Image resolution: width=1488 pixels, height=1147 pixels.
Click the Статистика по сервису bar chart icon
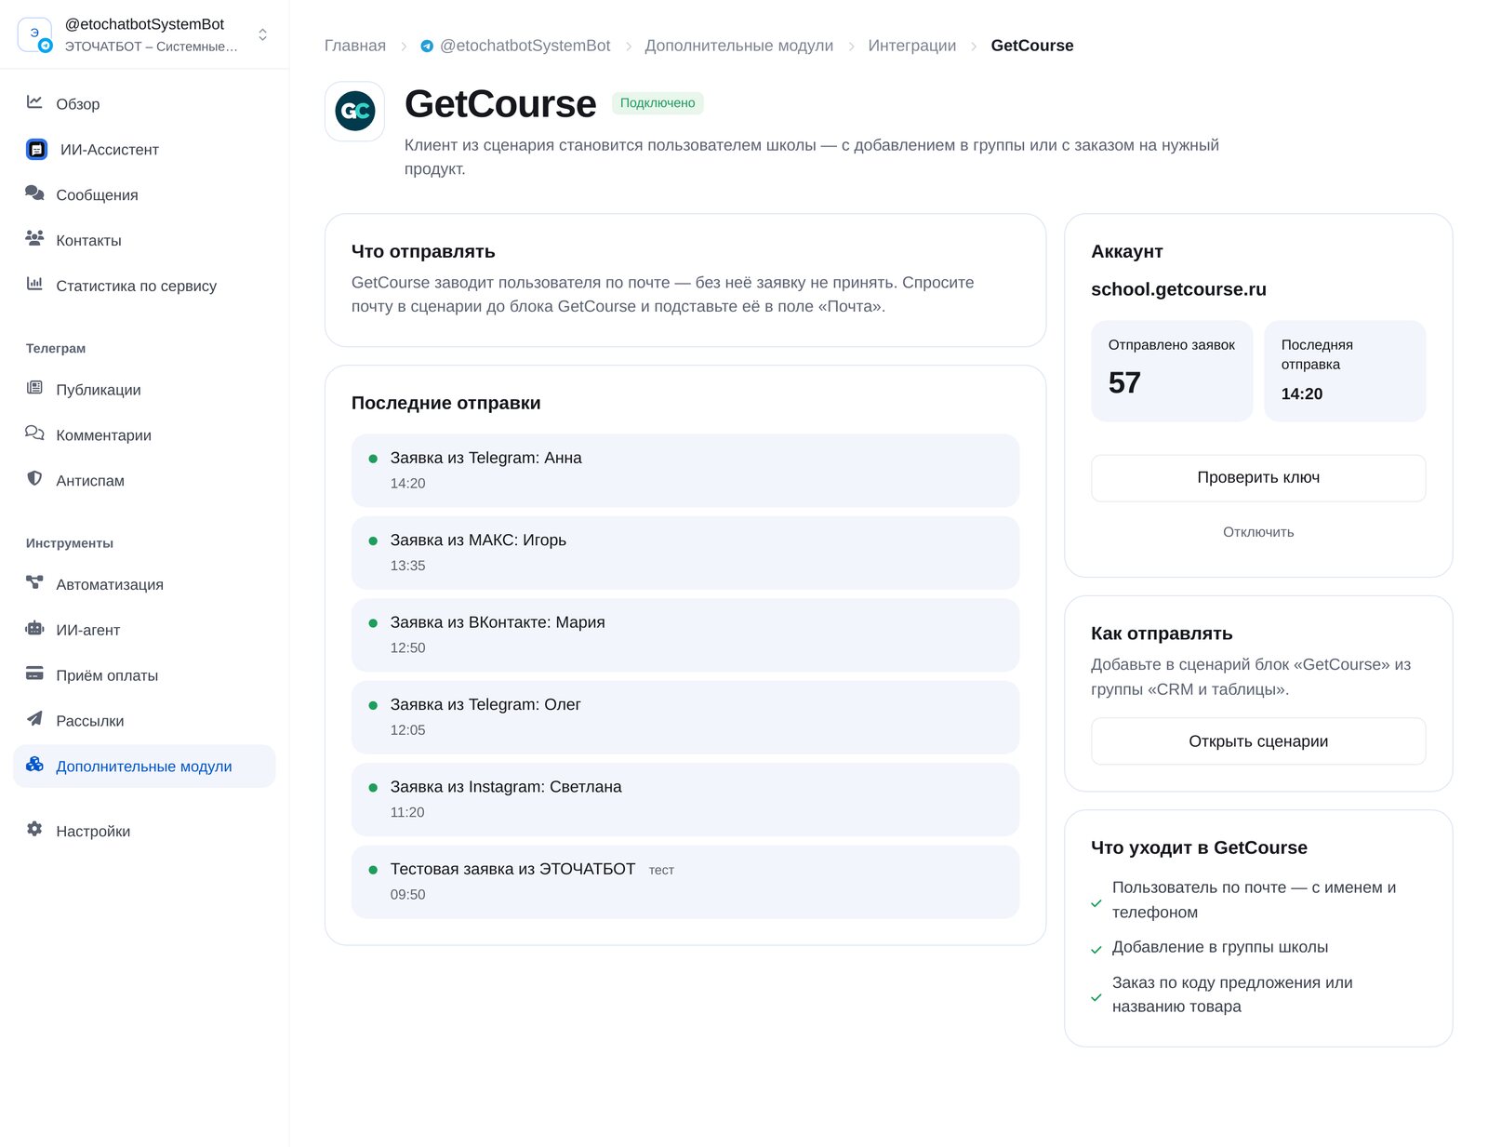(x=34, y=285)
